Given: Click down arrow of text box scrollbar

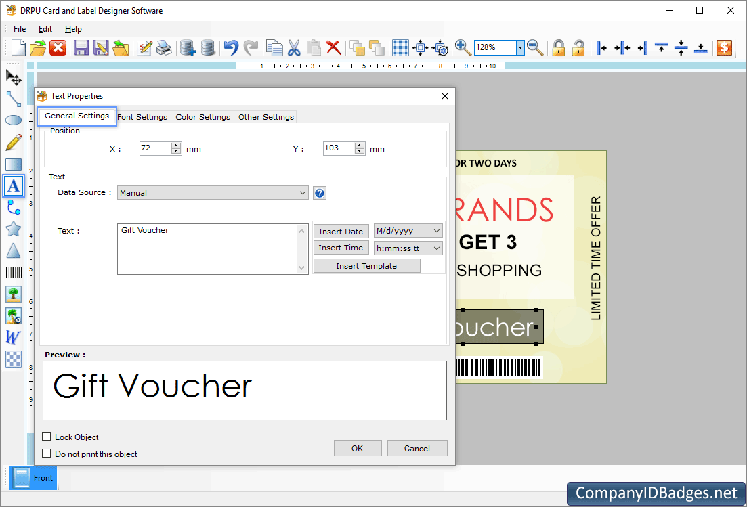Looking at the screenshot, I should (x=301, y=268).
